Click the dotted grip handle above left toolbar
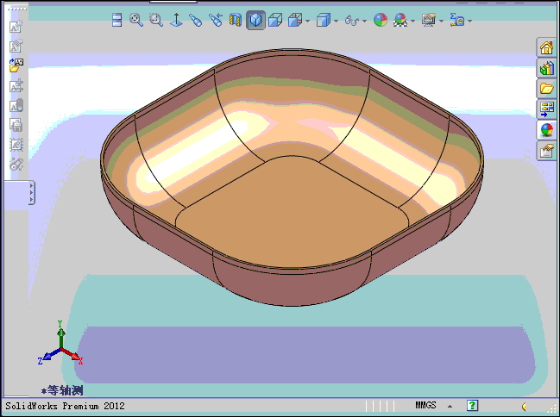 coord(16,9)
